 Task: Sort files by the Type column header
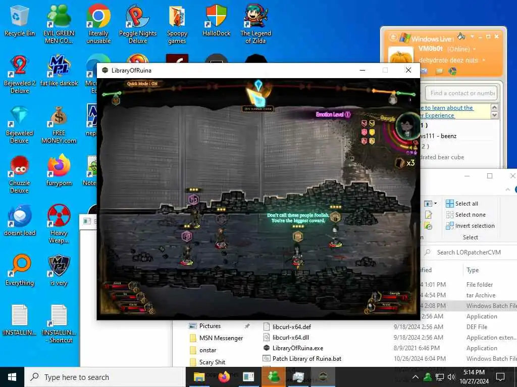click(x=473, y=270)
